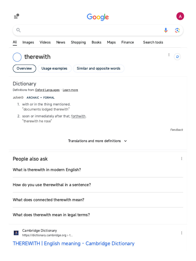Open the Oxford Languages link
Screen dimensions: 196x261
pos(47,90)
